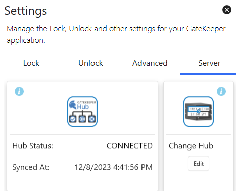
Task: Switch to the Lock tab
Action: coord(31,63)
